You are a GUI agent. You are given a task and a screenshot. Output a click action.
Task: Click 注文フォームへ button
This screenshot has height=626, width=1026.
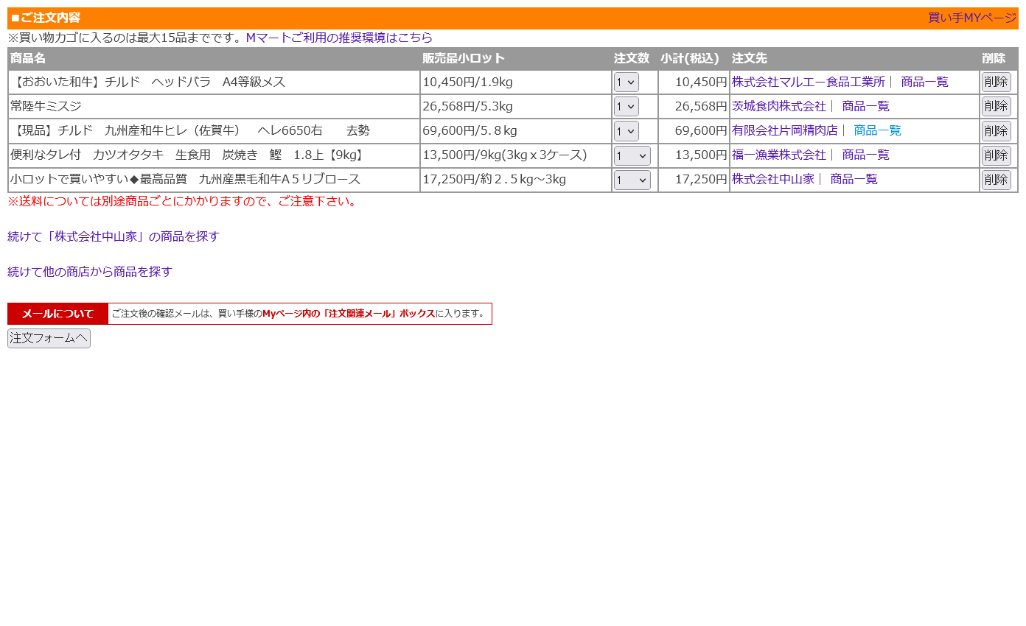click(x=49, y=338)
